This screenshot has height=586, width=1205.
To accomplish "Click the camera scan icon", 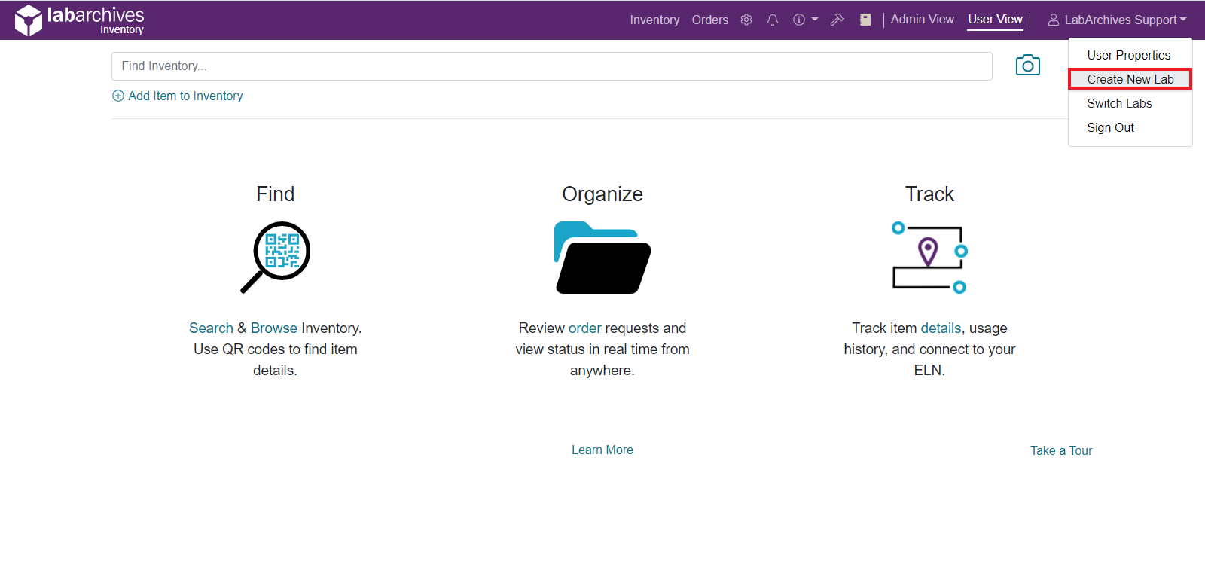I will pyautogui.click(x=1027, y=66).
